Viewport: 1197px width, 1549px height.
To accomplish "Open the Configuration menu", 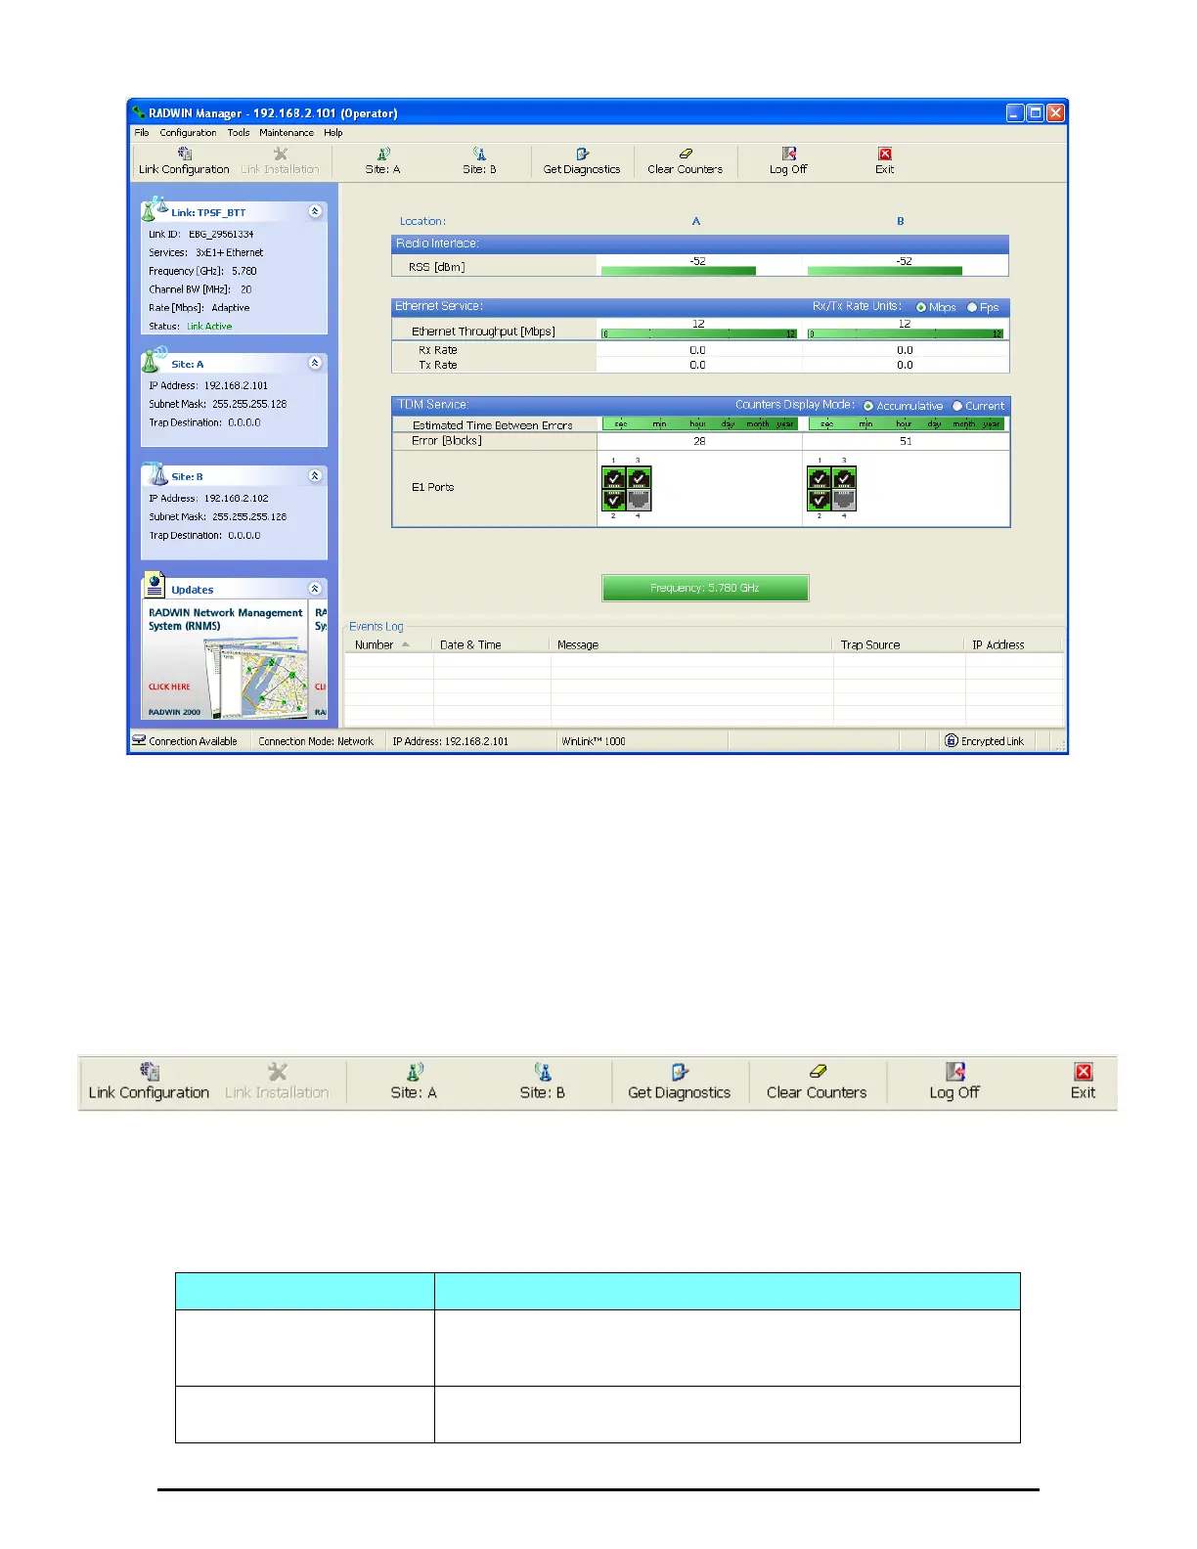I will [x=188, y=133].
